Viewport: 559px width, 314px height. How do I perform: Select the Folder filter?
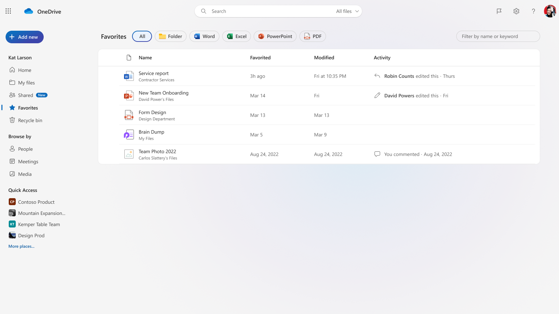pyautogui.click(x=170, y=36)
